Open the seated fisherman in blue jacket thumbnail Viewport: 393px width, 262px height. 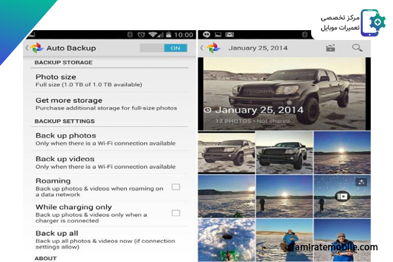pos(284,240)
